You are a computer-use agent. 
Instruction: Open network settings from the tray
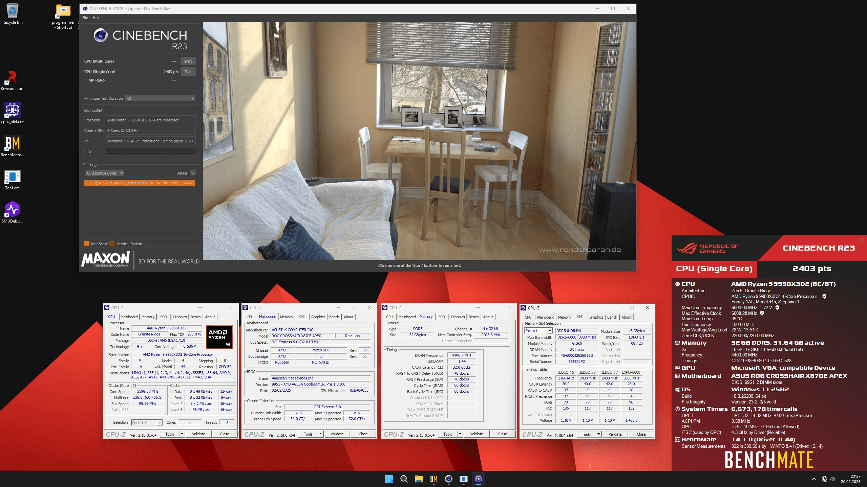pos(825,479)
